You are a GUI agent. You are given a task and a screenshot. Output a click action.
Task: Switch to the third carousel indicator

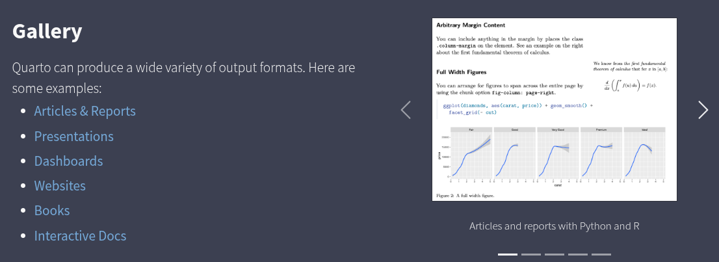pyautogui.click(x=554, y=254)
